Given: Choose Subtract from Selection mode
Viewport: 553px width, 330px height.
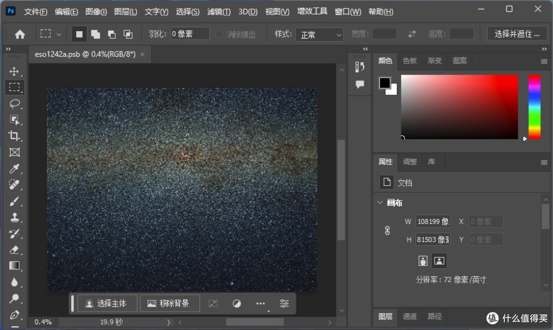Looking at the screenshot, I should coord(112,34).
